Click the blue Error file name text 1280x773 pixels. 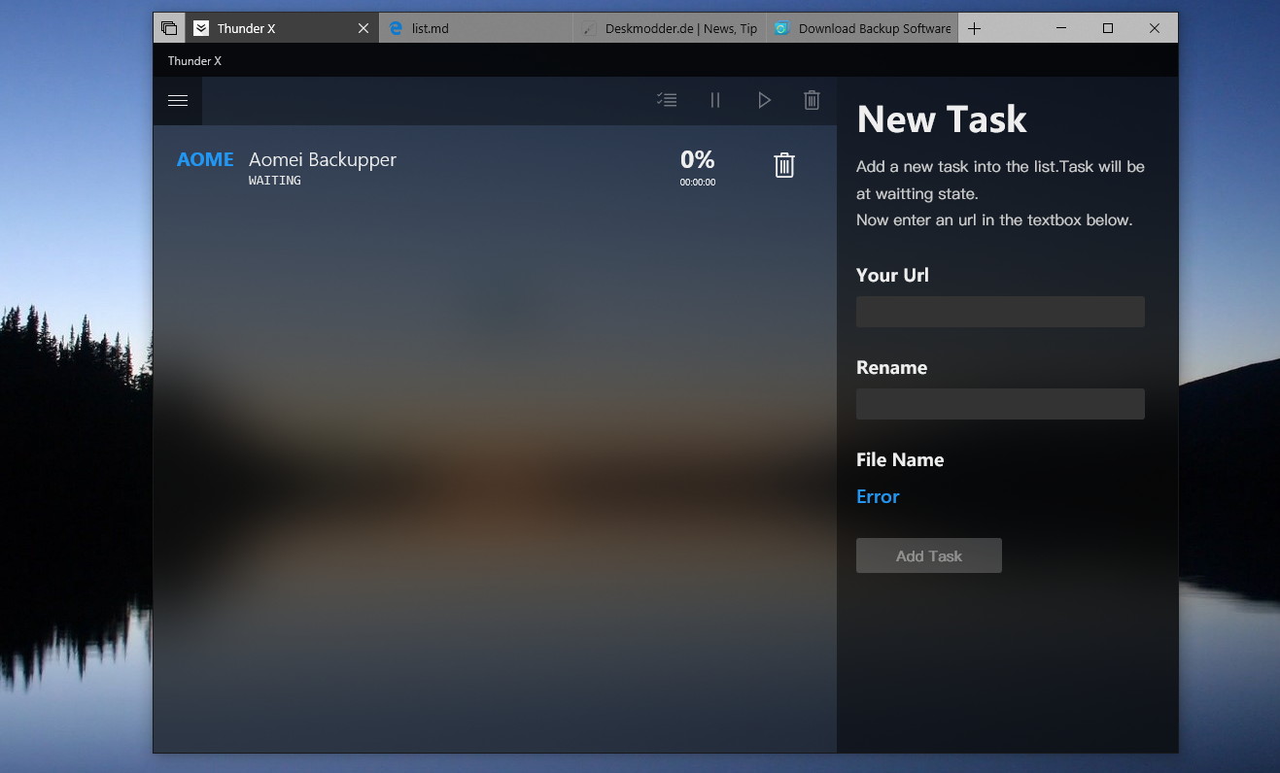click(x=878, y=496)
